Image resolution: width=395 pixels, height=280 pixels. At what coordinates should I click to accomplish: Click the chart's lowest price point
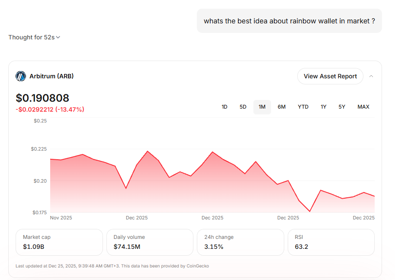310,212
